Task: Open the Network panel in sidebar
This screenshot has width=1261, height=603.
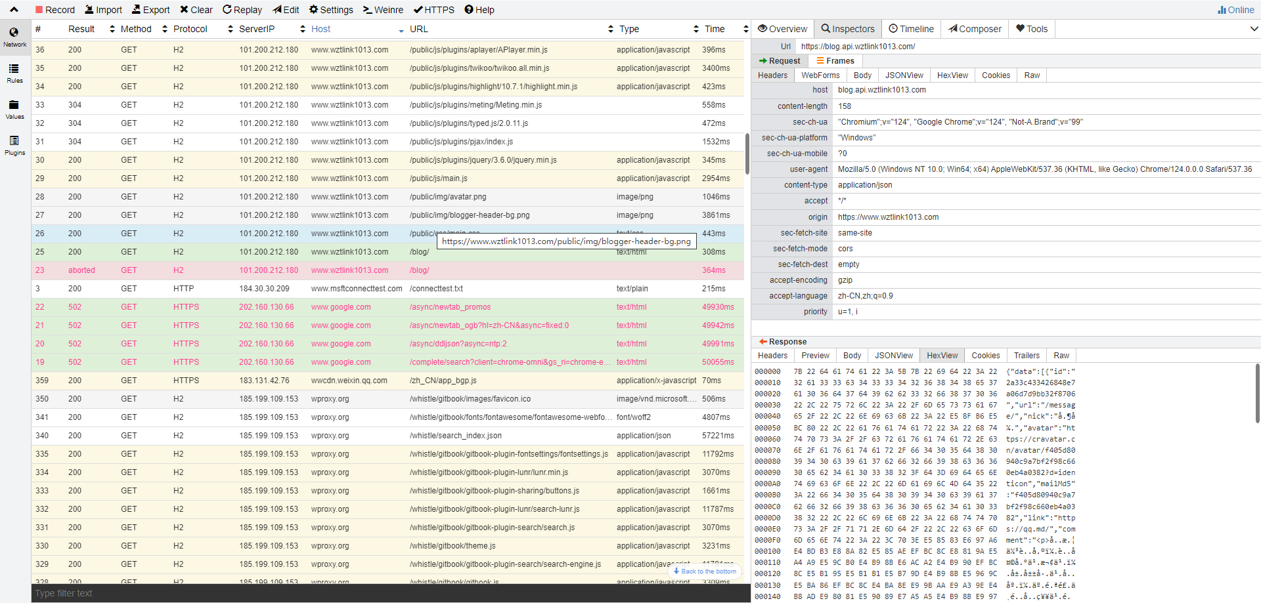Action: pyautogui.click(x=14, y=37)
